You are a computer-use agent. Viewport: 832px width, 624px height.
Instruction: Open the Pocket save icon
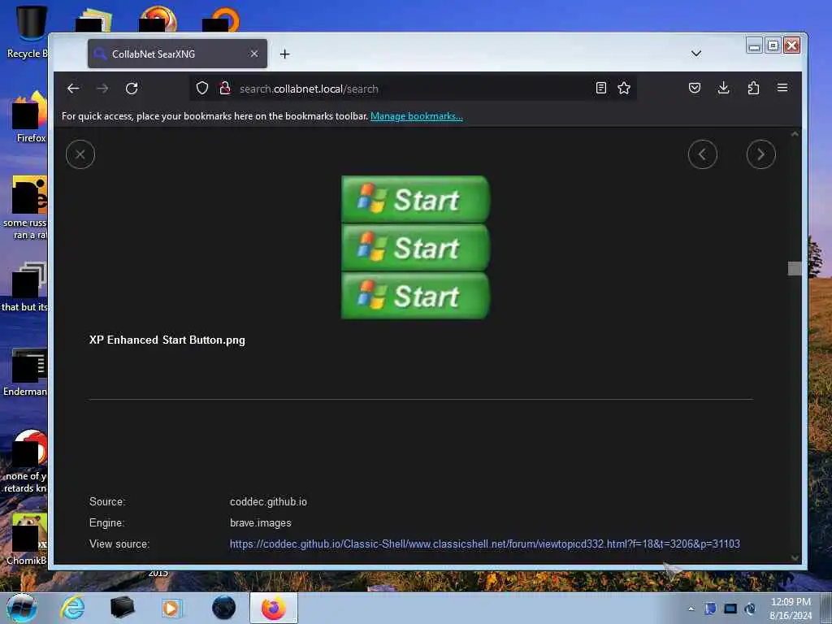click(x=695, y=88)
